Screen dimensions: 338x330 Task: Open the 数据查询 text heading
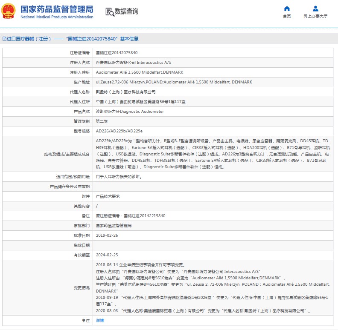127,11
